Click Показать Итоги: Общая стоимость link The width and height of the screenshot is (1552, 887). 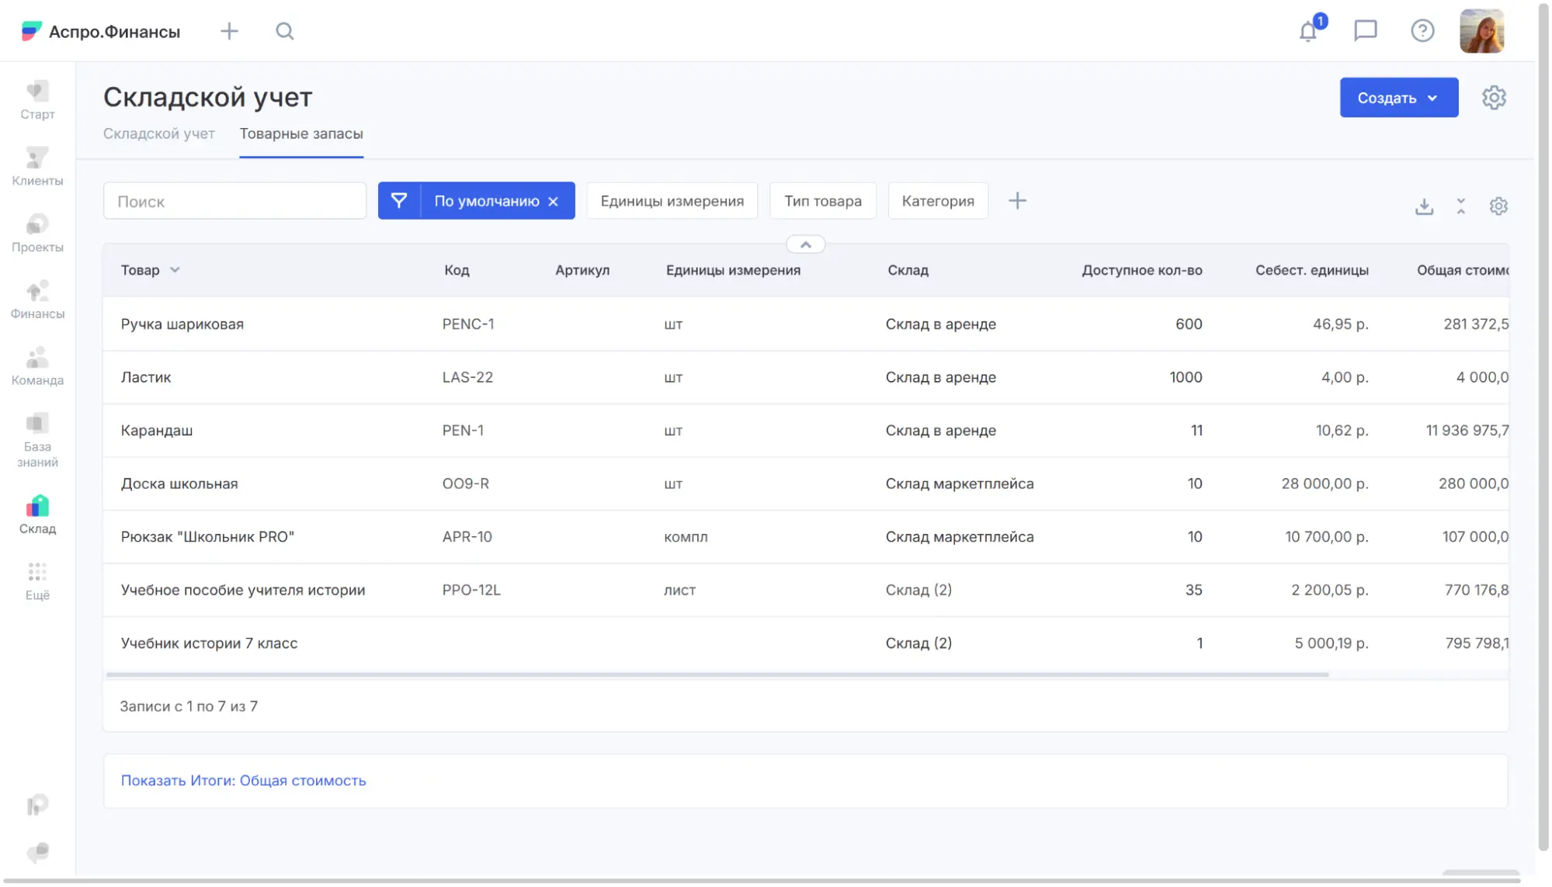pos(243,781)
